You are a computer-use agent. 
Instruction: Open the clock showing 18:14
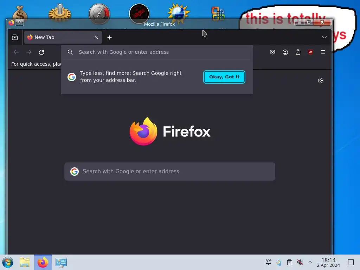328,262
